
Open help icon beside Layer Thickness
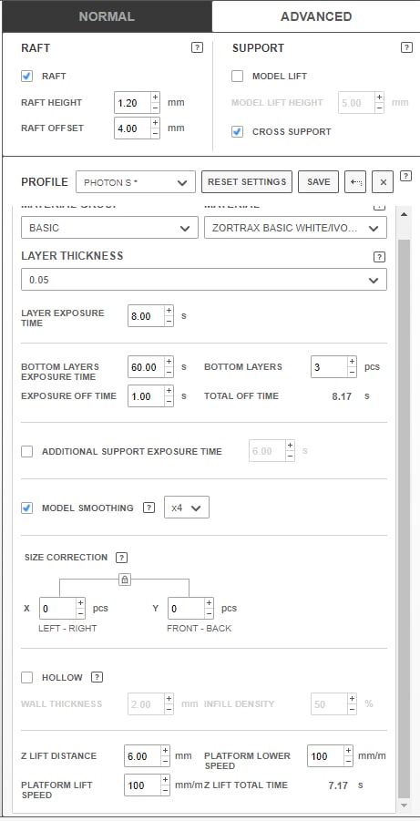click(x=379, y=257)
